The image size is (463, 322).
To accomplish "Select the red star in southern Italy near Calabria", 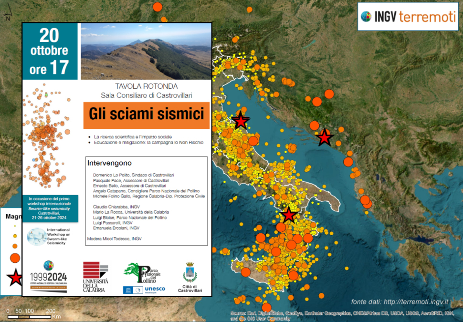I will coord(288,215).
